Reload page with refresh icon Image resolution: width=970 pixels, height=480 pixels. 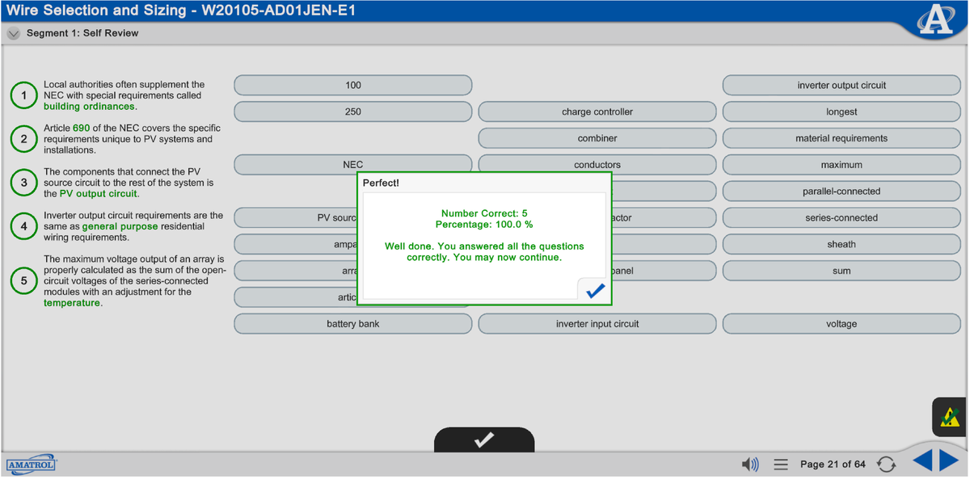tap(886, 465)
